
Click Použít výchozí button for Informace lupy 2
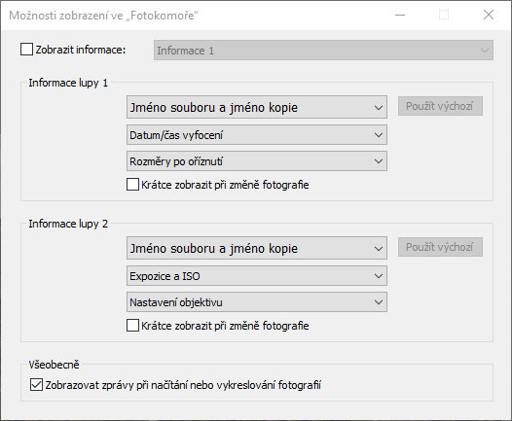point(440,247)
